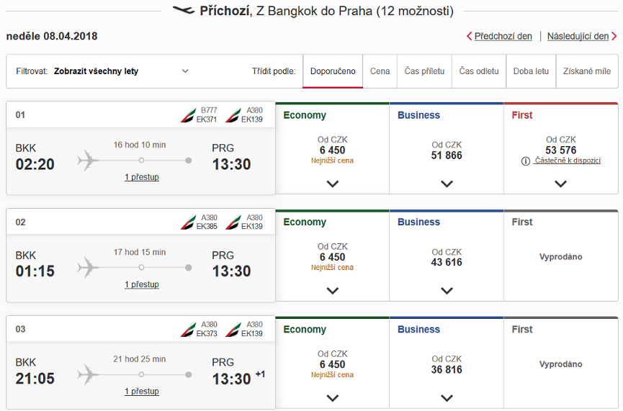Click the airplane icon on the 02:20 departure
This screenshot has height=411, width=623.
pyautogui.click(x=88, y=161)
